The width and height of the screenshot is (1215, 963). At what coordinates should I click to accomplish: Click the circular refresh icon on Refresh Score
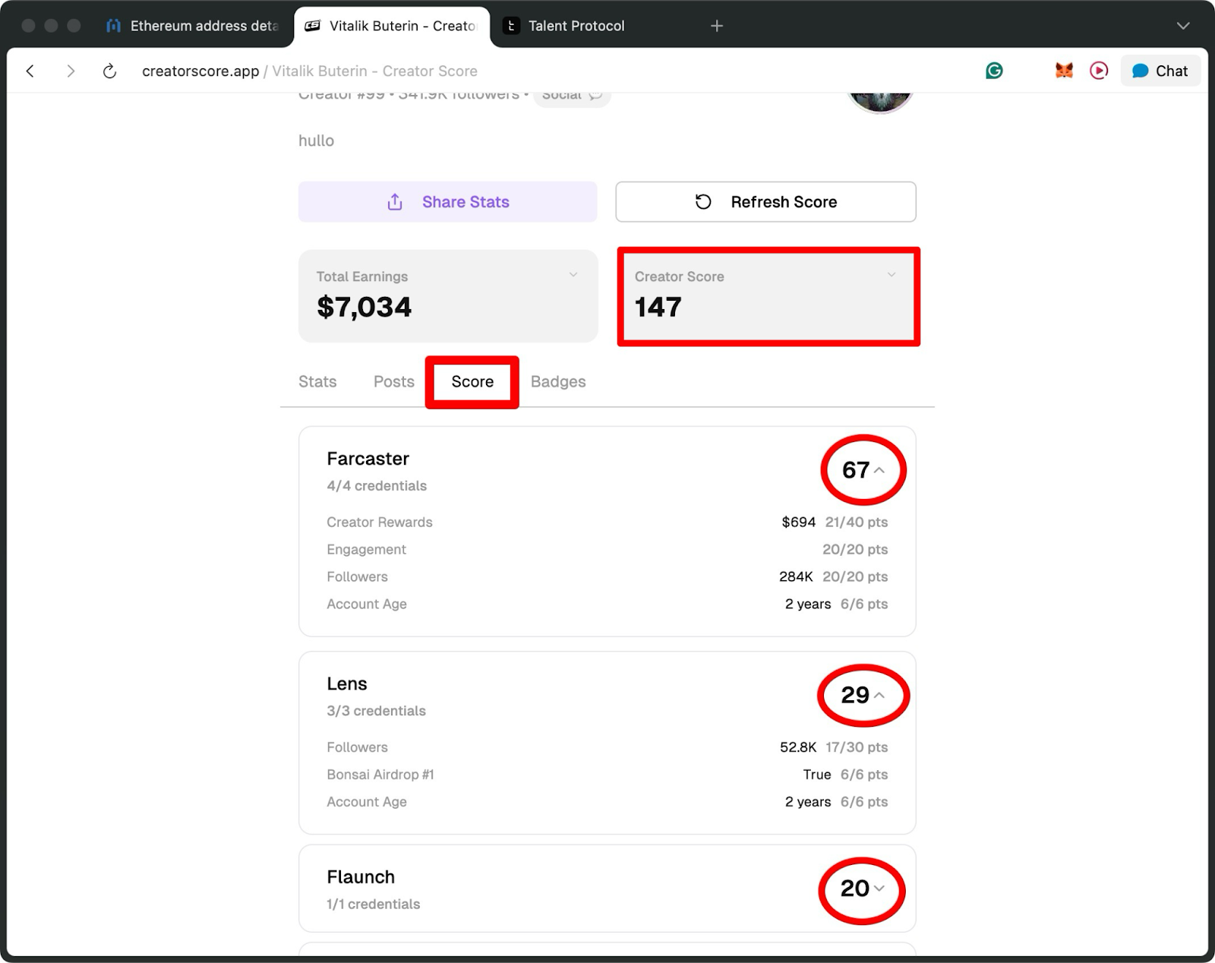(x=702, y=201)
